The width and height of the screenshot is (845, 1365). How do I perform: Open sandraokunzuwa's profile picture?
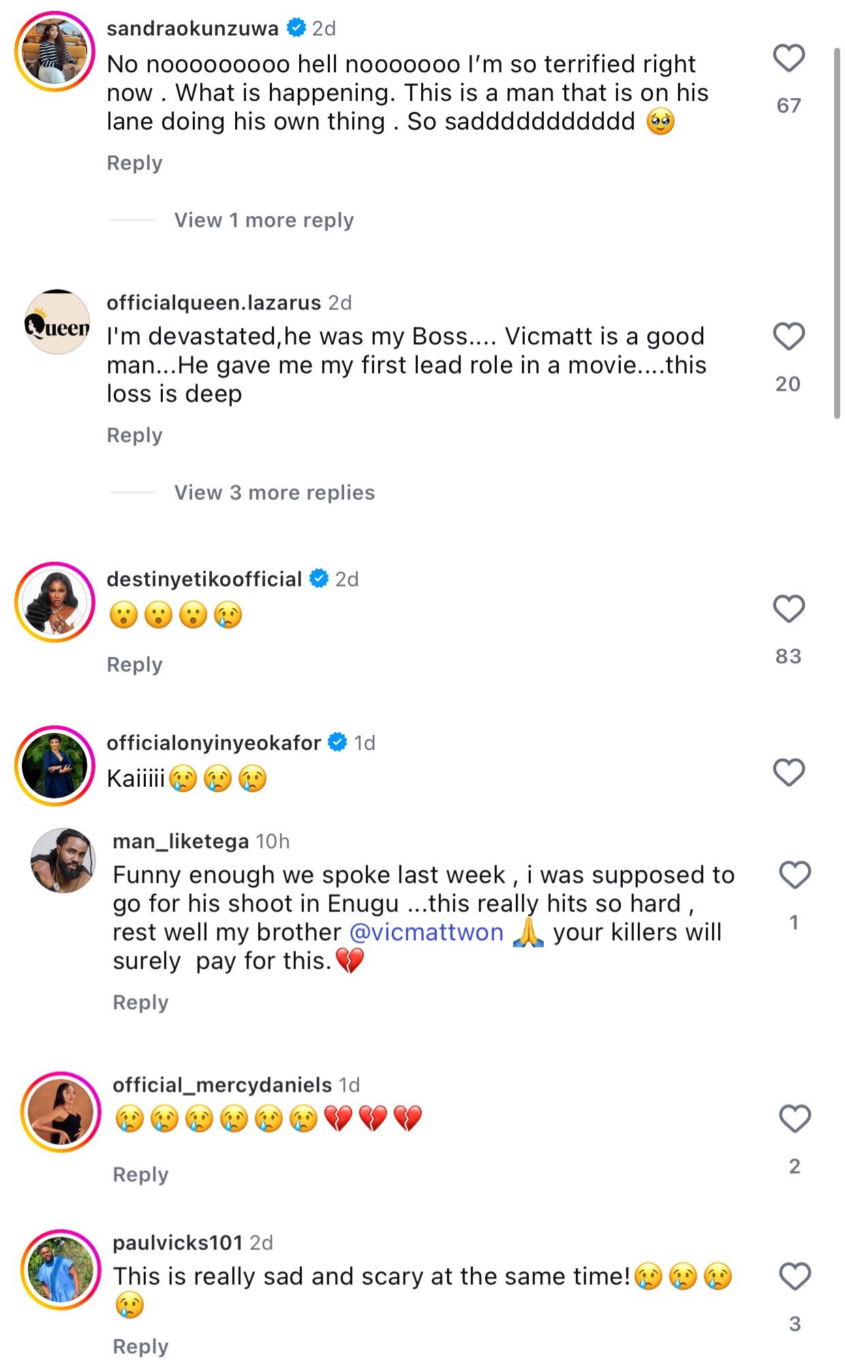pyautogui.click(x=55, y=52)
